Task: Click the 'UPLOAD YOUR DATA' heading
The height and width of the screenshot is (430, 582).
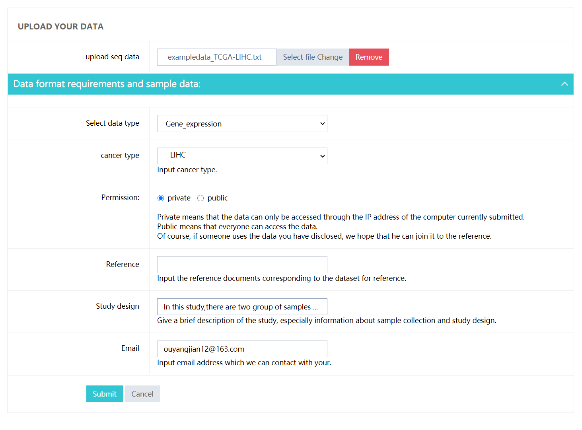Action: (x=60, y=27)
